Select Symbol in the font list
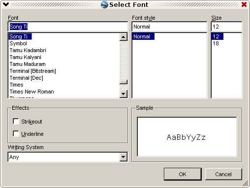The width and height of the screenshot is (250, 188). tap(18, 43)
